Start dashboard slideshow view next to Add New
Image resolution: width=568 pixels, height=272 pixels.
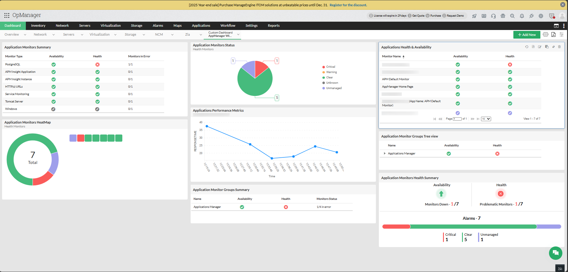coord(545,34)
